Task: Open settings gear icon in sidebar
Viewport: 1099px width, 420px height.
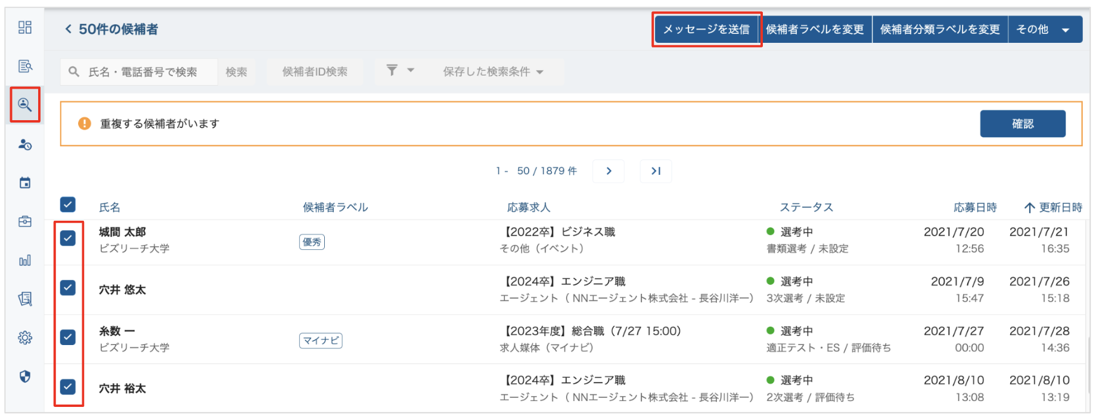Action: tap(25, 338)
